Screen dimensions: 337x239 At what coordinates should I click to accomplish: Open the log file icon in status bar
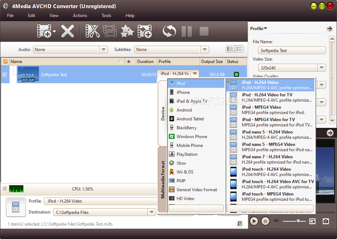pos(239,223)
